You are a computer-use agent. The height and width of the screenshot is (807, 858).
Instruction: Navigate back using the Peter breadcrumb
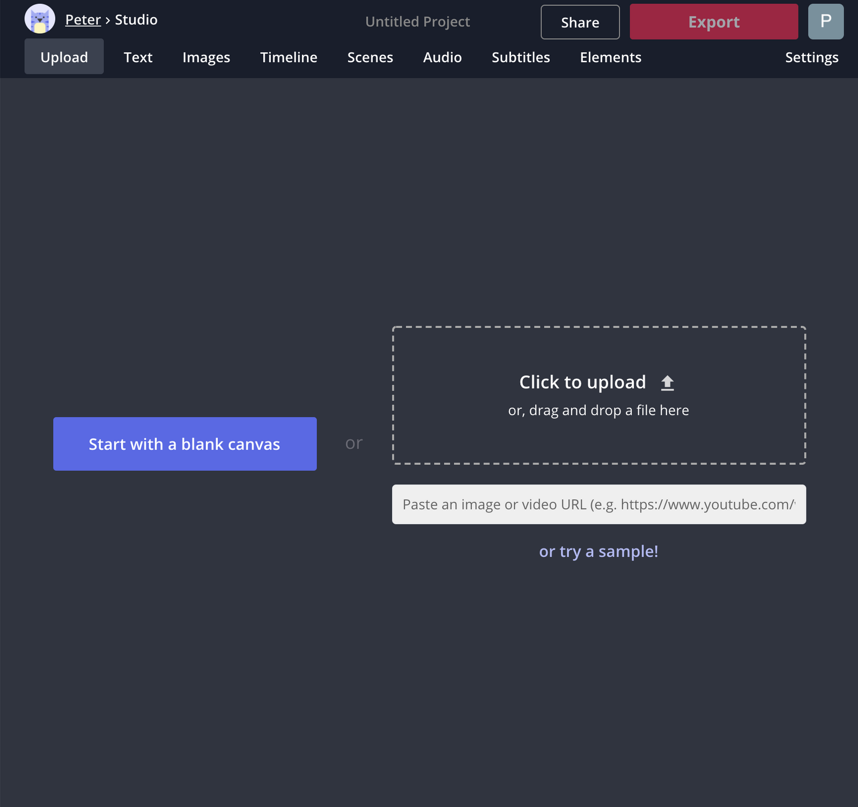83,19
